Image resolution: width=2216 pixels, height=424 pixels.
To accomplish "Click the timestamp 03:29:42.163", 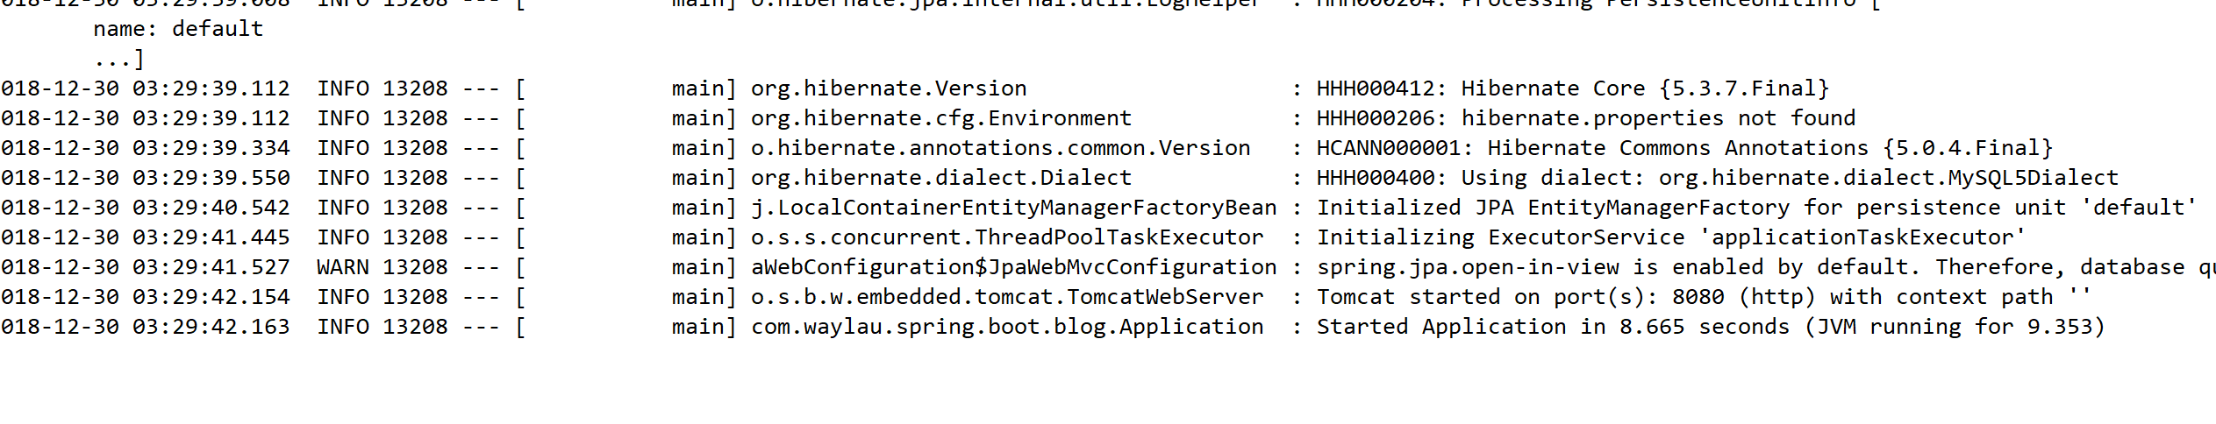I will tap(211, 327).
